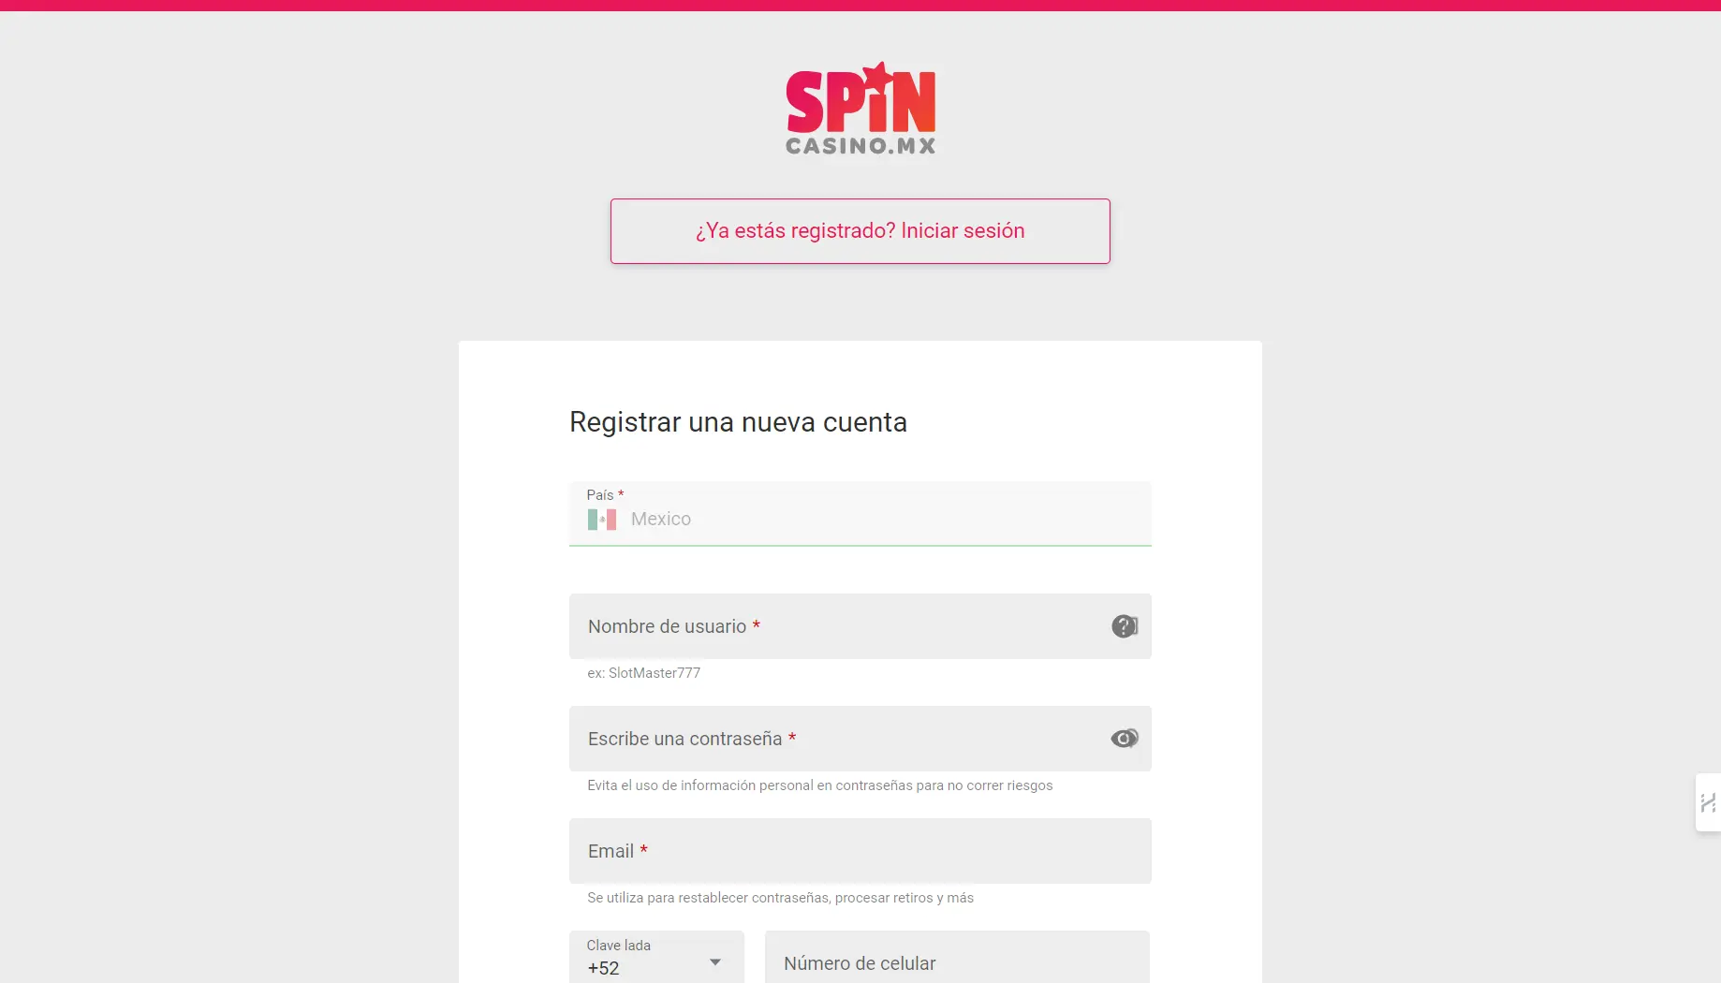Focus the Número de celular field
The width and height of the screenshot is (1721, 983).
pos(956,962)
